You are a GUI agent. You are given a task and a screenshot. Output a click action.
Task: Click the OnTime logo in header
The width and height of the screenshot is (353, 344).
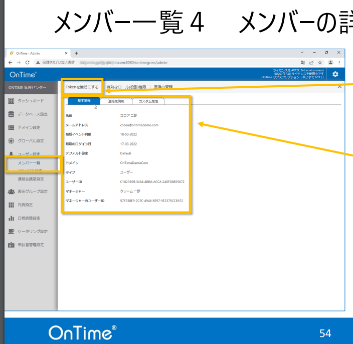[23, 75]
